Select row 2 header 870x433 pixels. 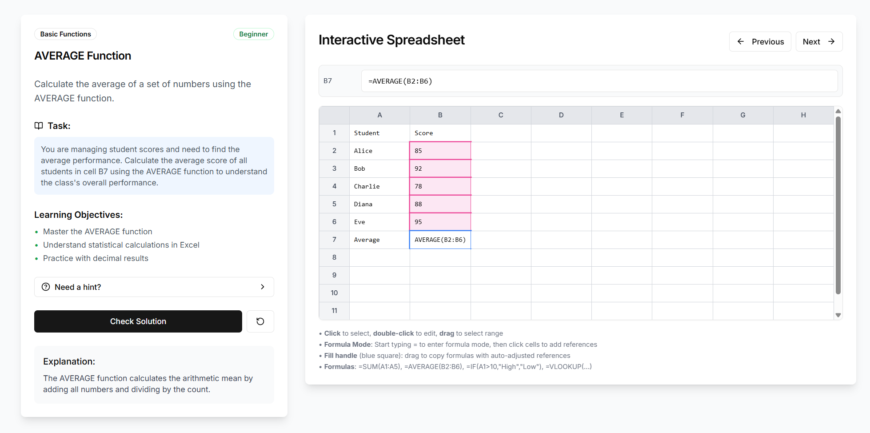[x=334, y=151]
